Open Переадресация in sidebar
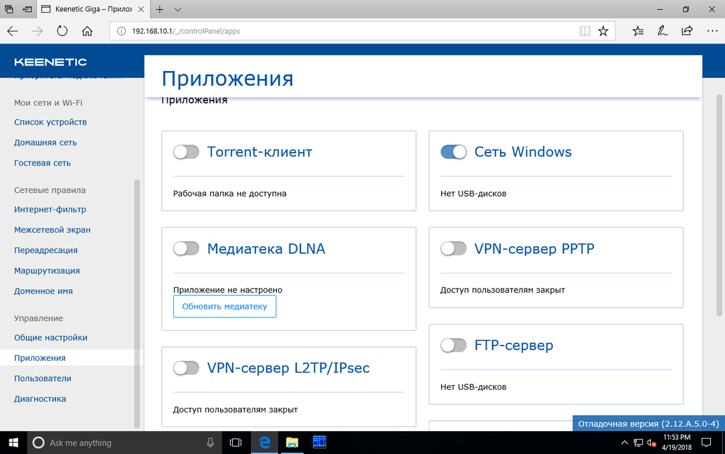 coord(45,250)
